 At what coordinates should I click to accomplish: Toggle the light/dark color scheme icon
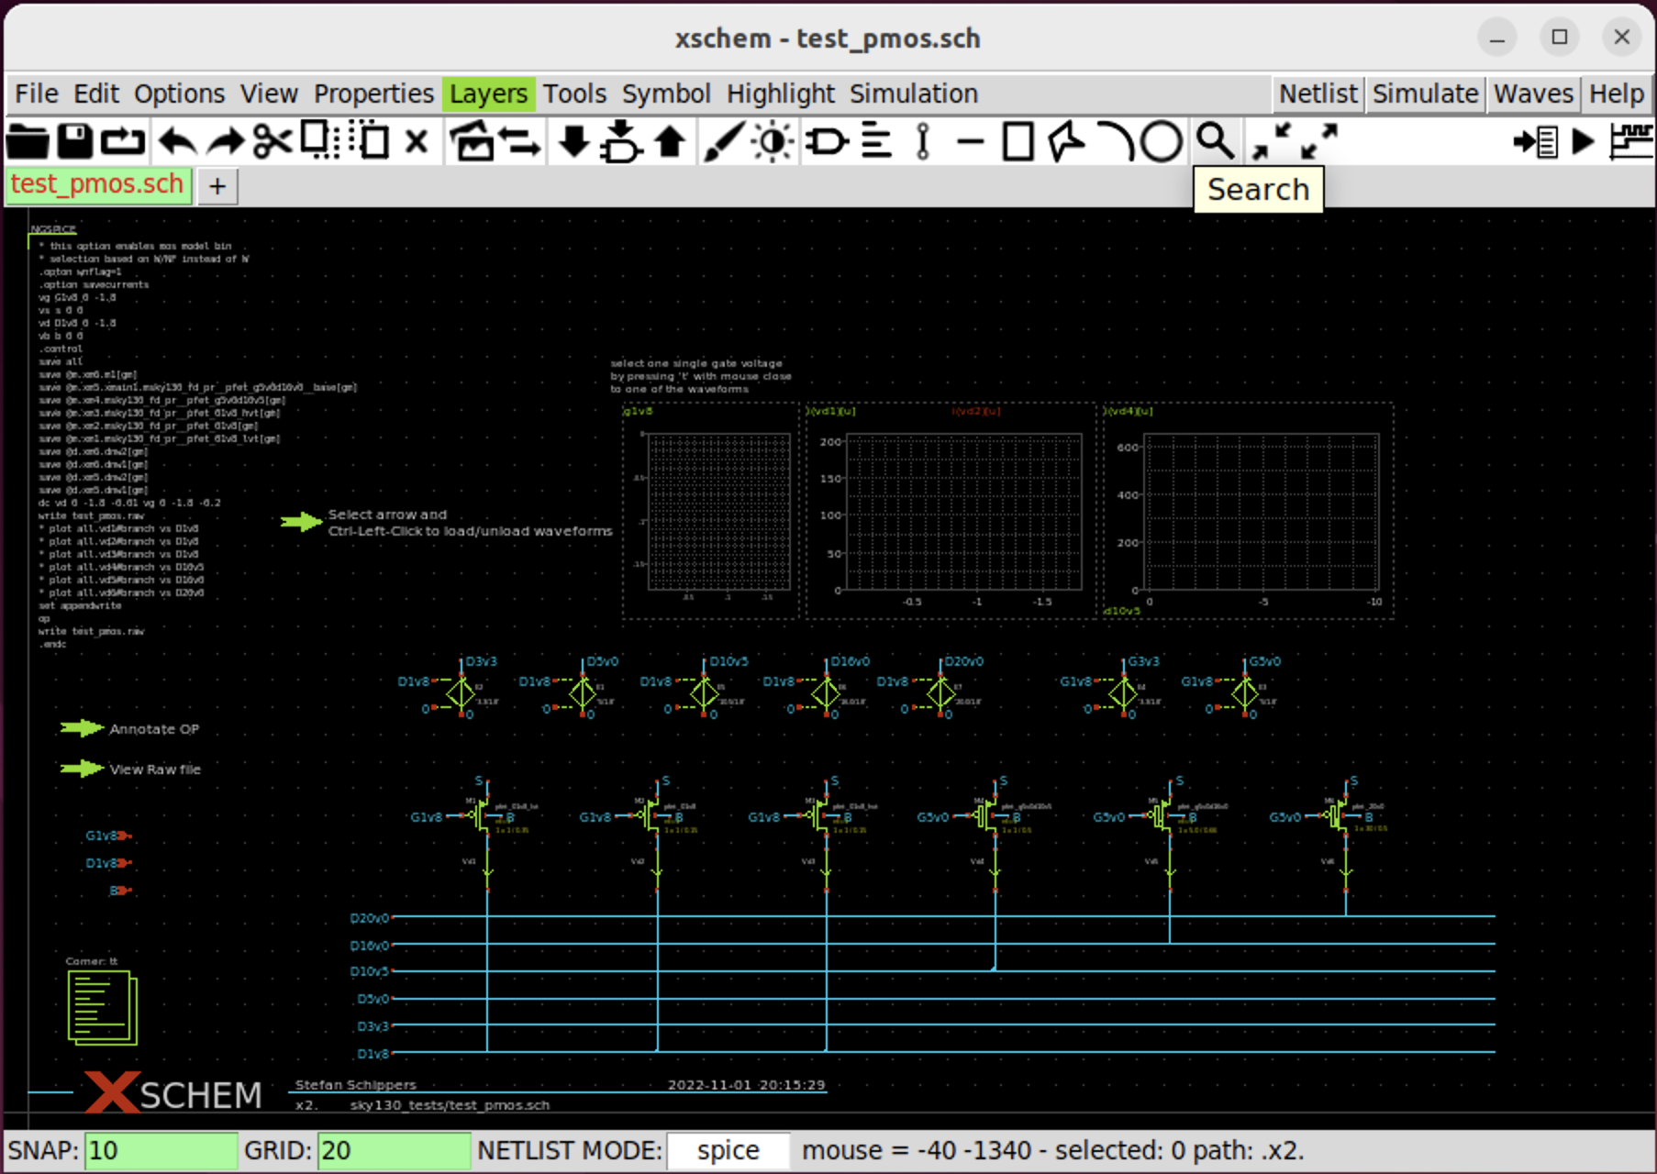point(773,142)
